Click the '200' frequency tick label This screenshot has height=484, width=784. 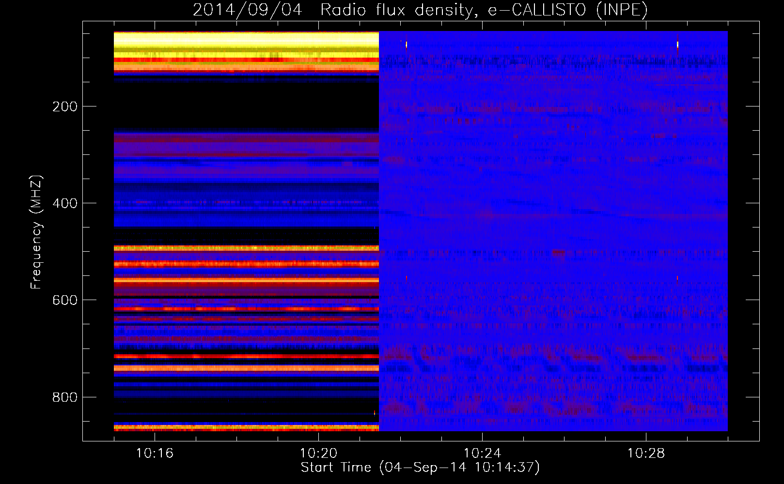pyautogui.click(x=65, y=106)
